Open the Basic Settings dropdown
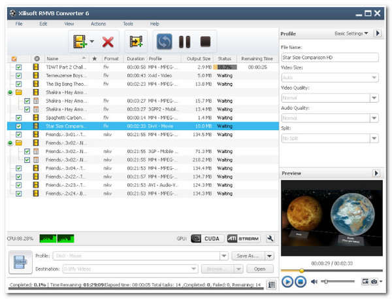 pyautogui.click(x=351, y=33)
